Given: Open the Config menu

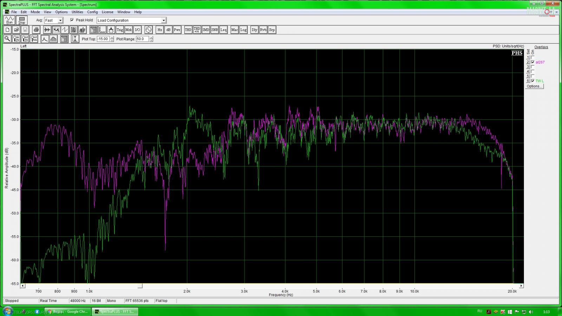Looking at the screenshot, I should (92, 12).
